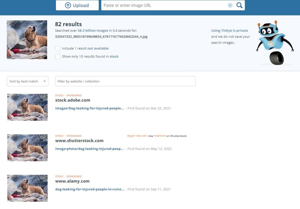Click the TinEye robot mascot

point(275,43)
